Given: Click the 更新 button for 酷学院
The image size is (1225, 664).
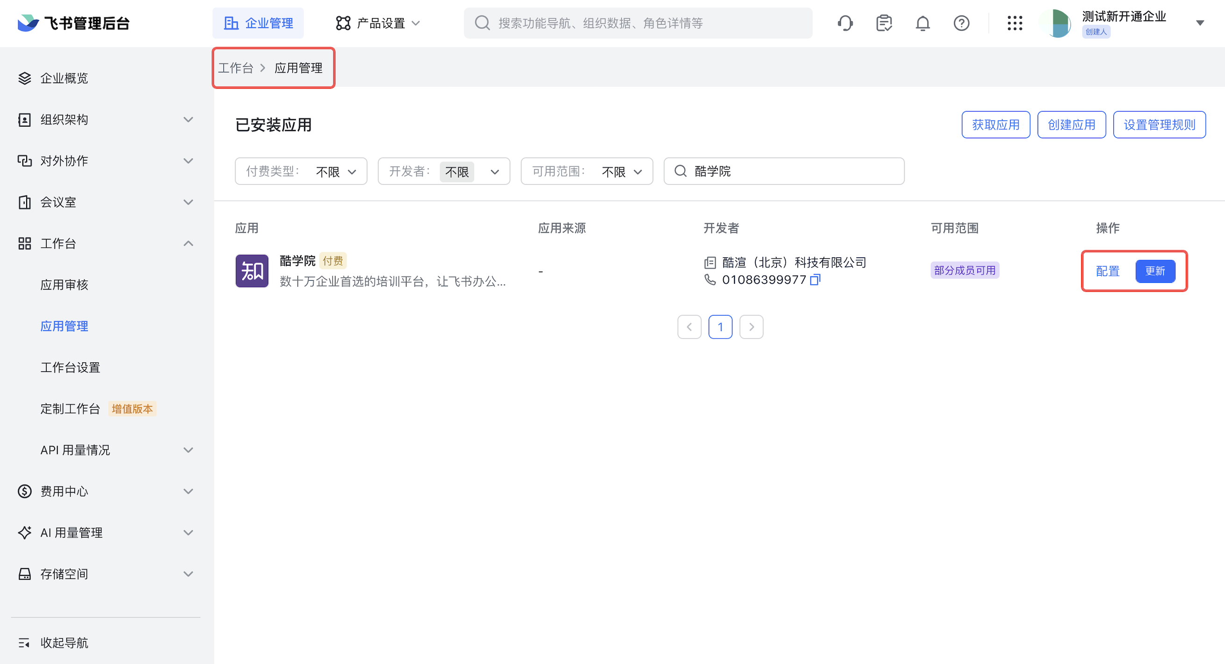Looking at the screenshot, I should [1155, 271].
